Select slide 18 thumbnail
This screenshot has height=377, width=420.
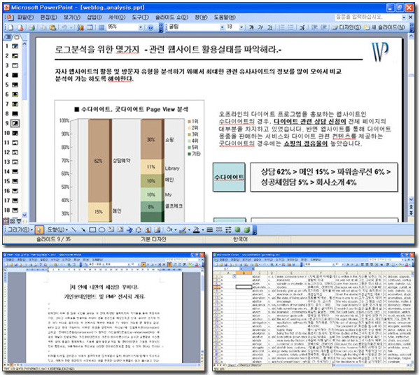(x=15, y=211)
